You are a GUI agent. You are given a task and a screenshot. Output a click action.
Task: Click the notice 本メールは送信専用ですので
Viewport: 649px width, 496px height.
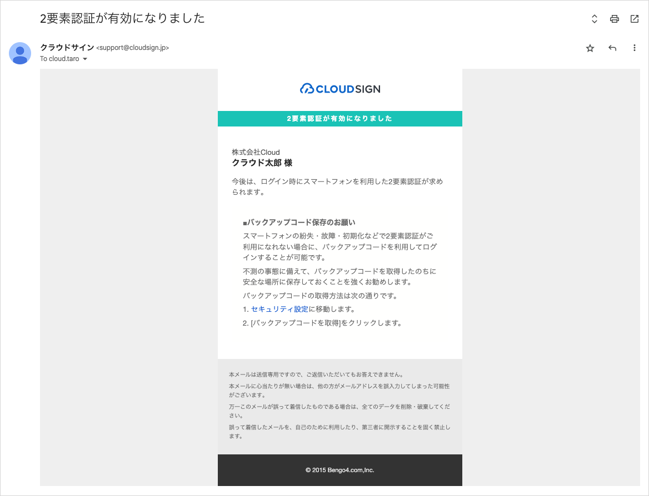click(316, 374)
